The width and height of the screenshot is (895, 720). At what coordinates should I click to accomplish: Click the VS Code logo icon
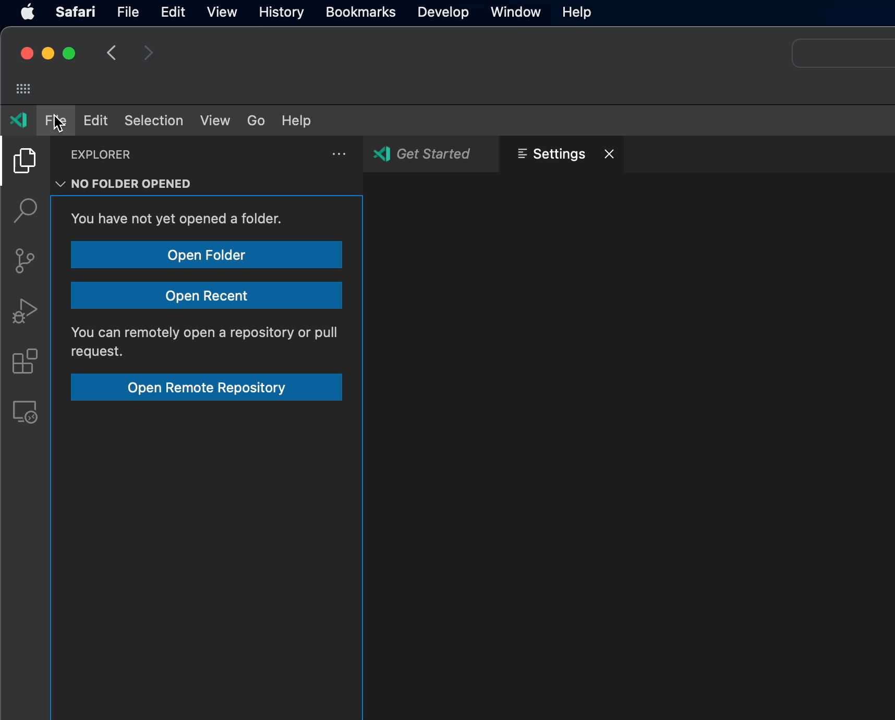pos(19,120)
